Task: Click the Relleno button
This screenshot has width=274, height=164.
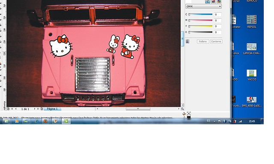Action: 203,41
